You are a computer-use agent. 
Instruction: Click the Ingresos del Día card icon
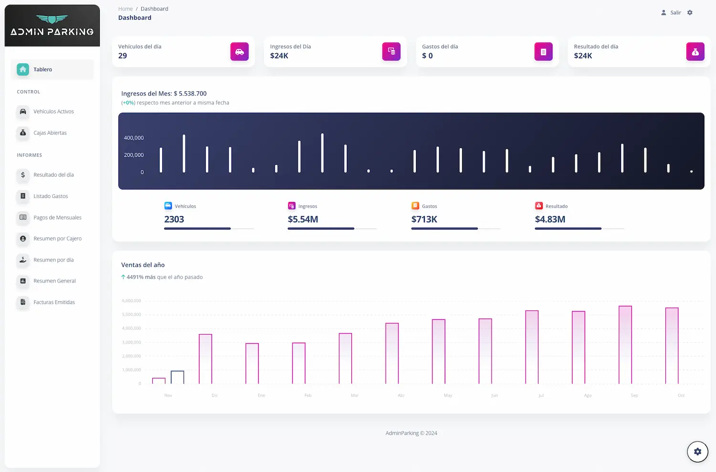coord(391,52)
